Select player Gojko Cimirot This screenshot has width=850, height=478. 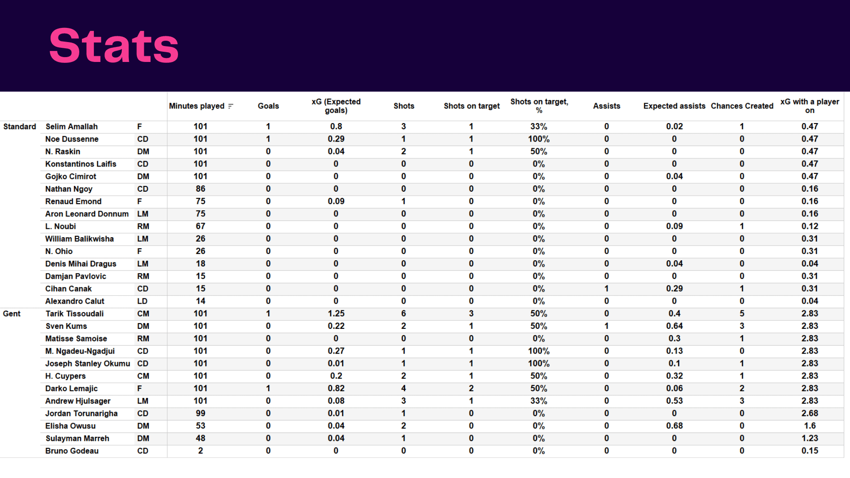(70, 177)
